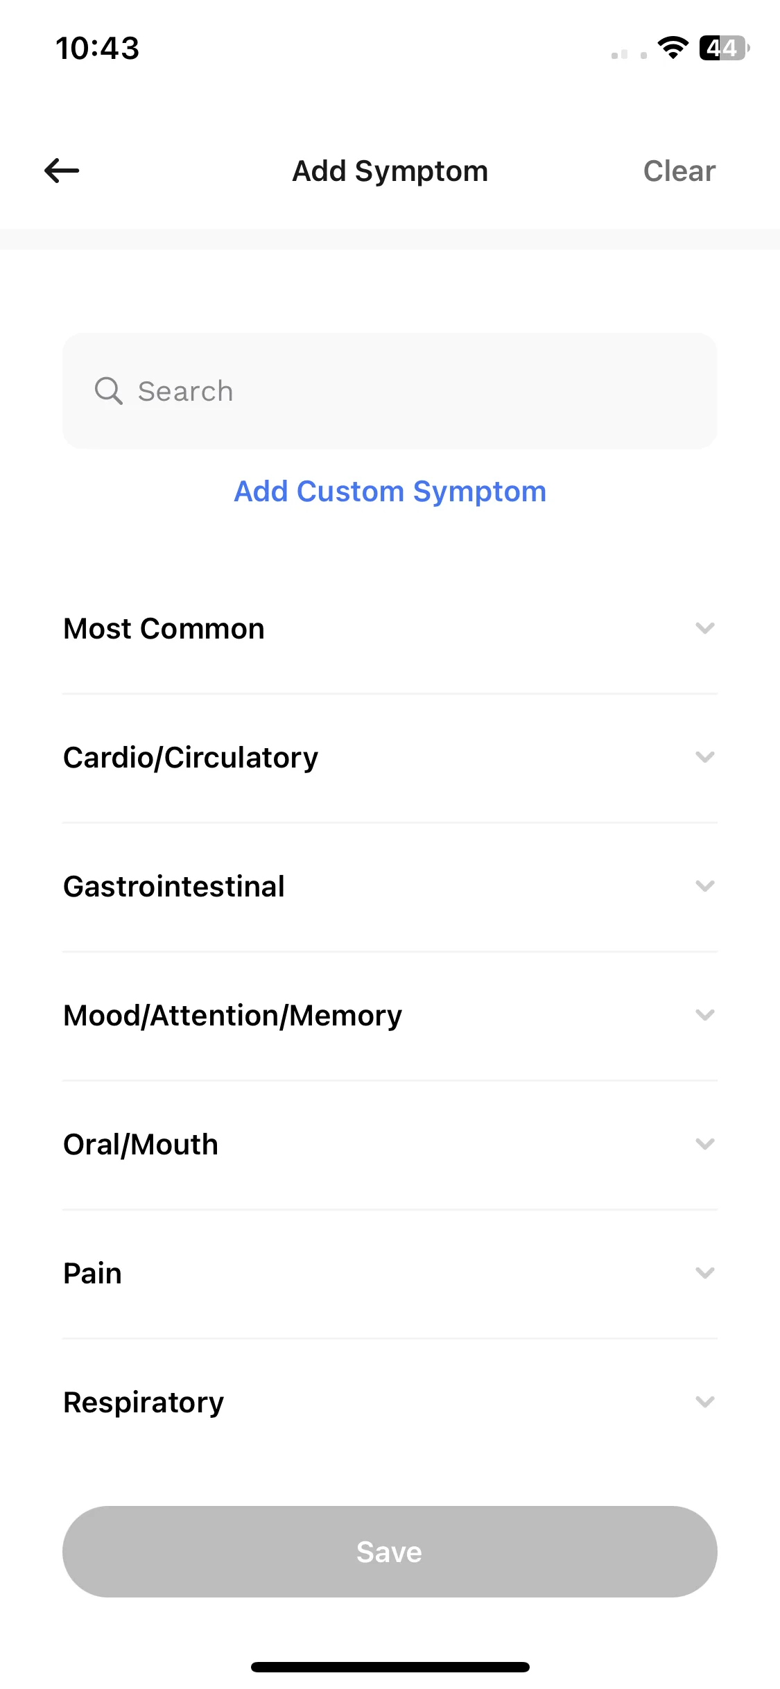Viewport: 780px width, 1689px height.
Task: Expand Mood/Attention/Memory chevron arrow
Action: [705, 1015]
